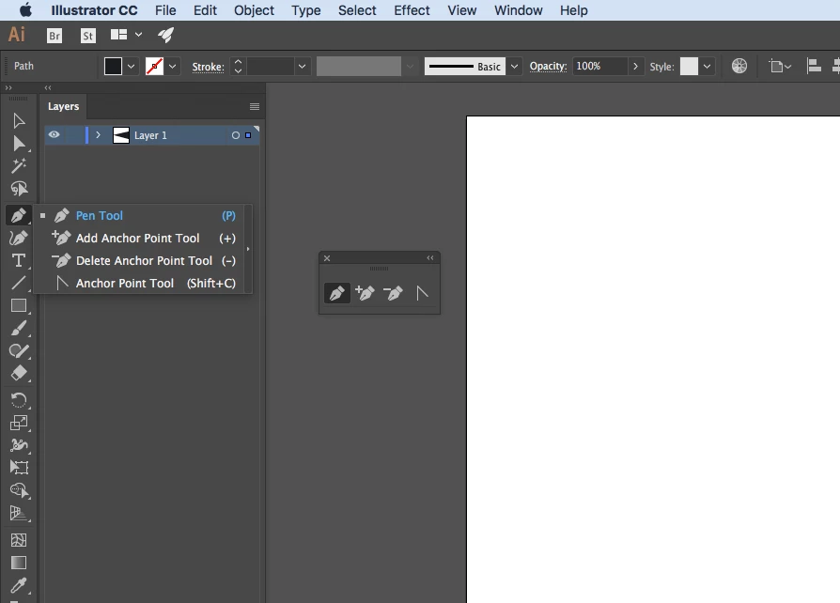Select the Rectangle tool
The width and height of the screenshot is (840, 603).
(x=19, y=305)
